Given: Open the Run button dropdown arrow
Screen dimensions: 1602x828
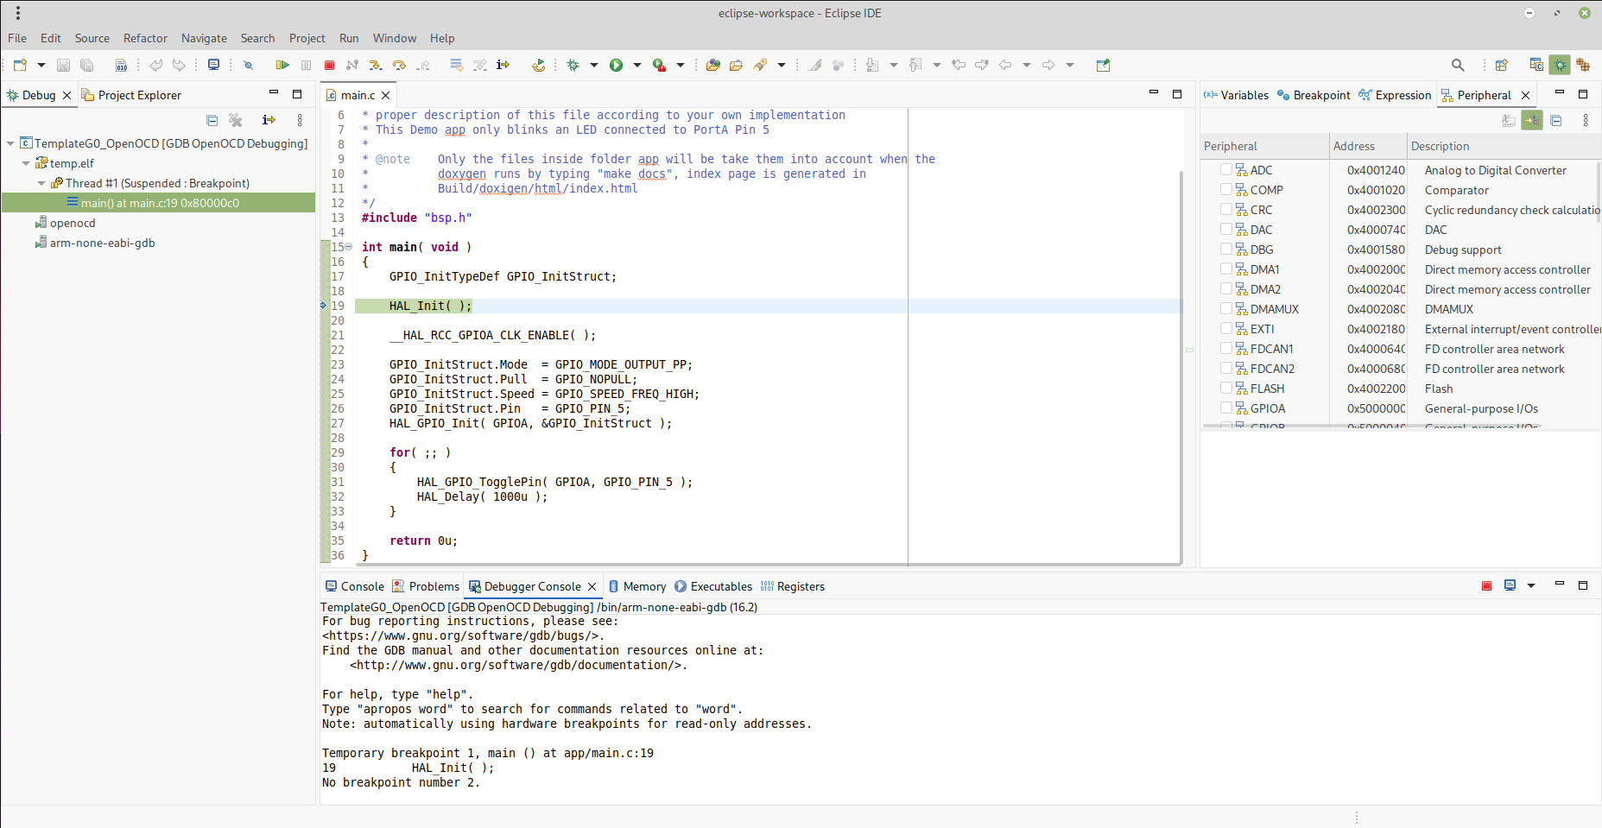Looking at the screenshot, I should 637,65.
